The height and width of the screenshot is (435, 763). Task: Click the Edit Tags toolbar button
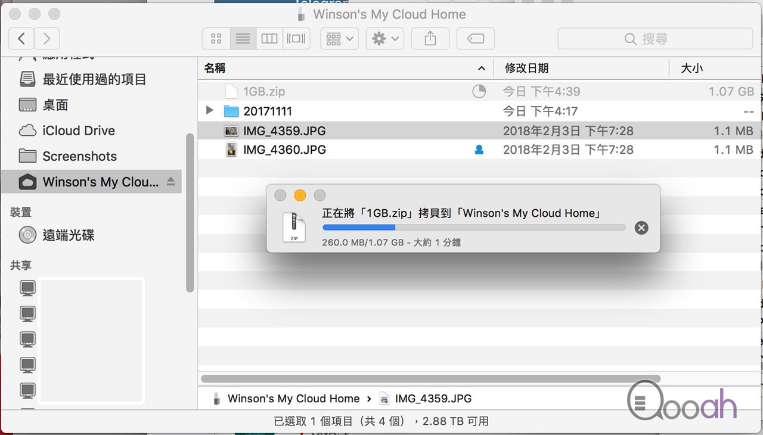click(476, 39)
